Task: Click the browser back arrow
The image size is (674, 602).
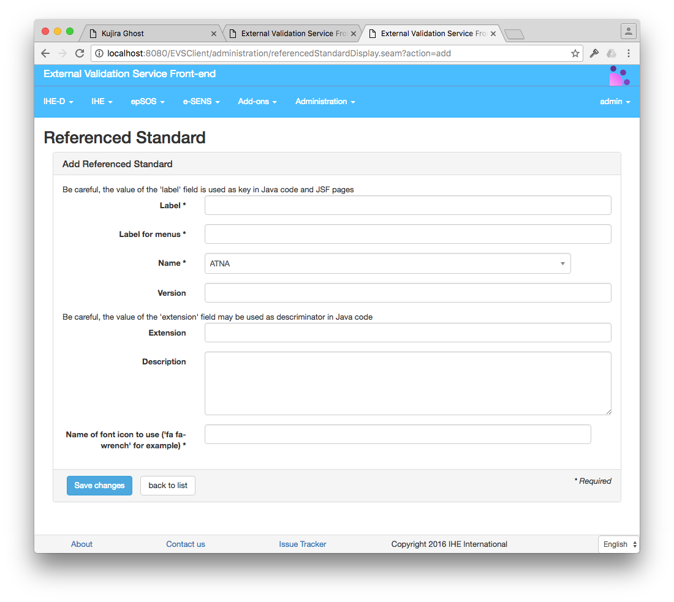Action: point(45,53)
